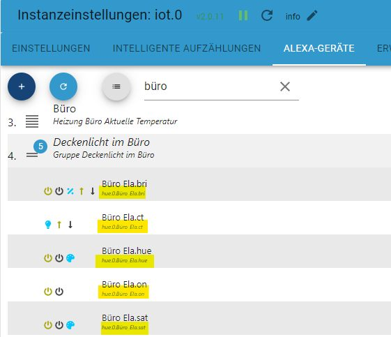This screenshot has height=337, width=391.
Task: Select Deckenlicht im Büro title
Action: [x=101, y=142]
